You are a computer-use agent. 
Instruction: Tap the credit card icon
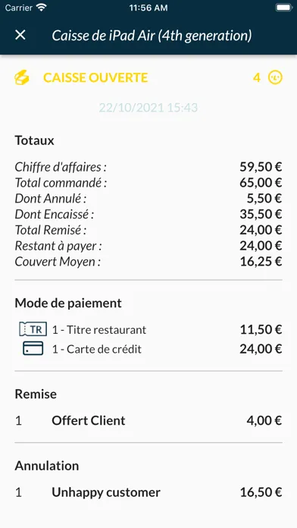tap(33, 348)
